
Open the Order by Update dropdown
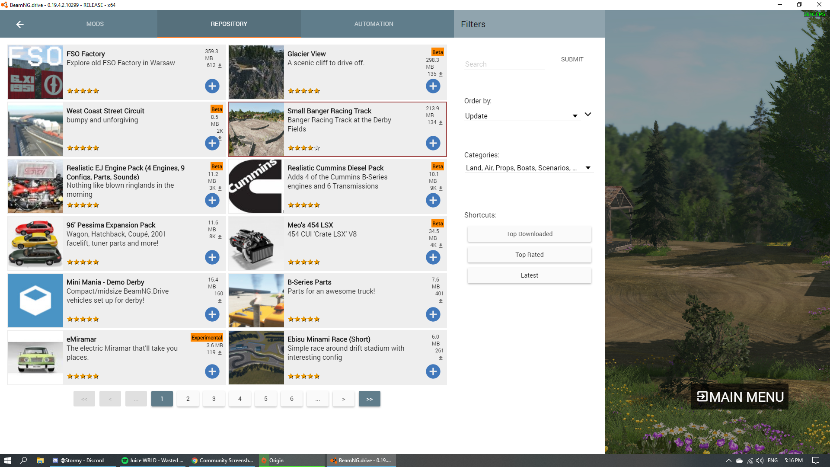[x=522, y=116]
